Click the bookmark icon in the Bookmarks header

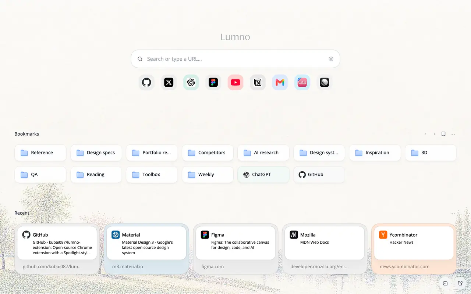443,134
